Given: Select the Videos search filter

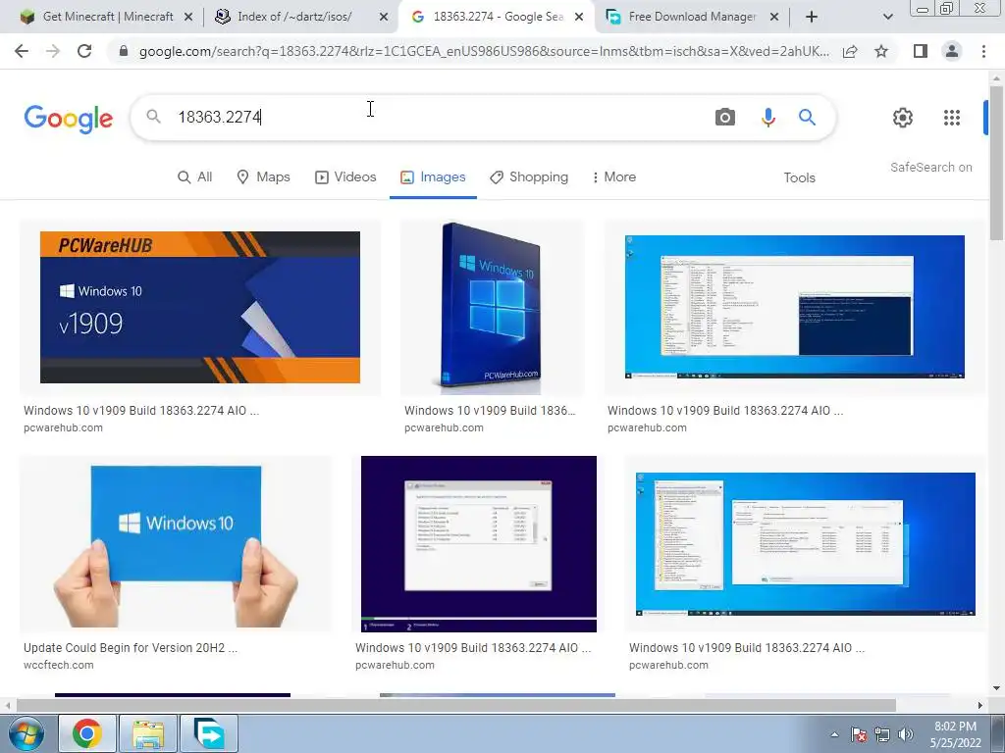Looking at the screenshot, I should 345,177.
